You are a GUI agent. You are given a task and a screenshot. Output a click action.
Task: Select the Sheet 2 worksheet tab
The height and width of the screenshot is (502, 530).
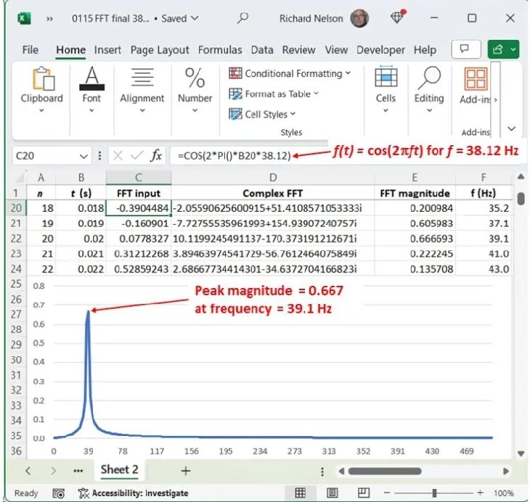coord(119,469)
